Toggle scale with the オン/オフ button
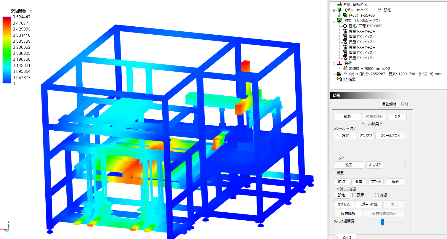The width and height of the screenshot is (447, 239). [x=366, y=136]
